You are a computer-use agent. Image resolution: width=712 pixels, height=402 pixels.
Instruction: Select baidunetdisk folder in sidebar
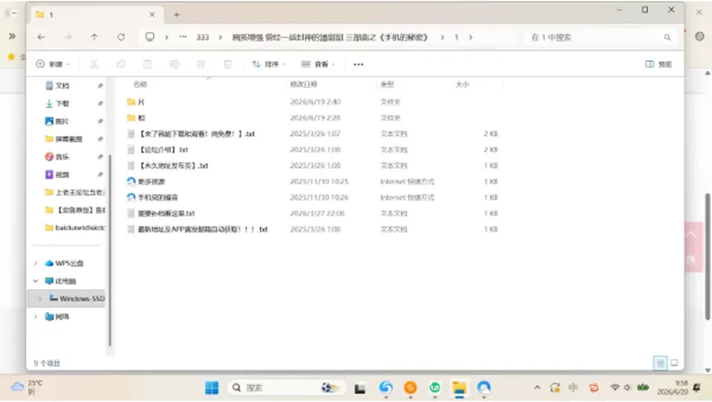[75, 228]
